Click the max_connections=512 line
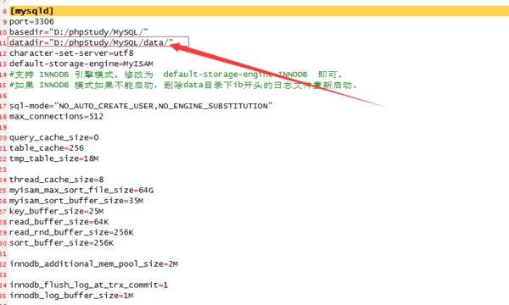This screenshot has width=509, height=305. [56, 116]
